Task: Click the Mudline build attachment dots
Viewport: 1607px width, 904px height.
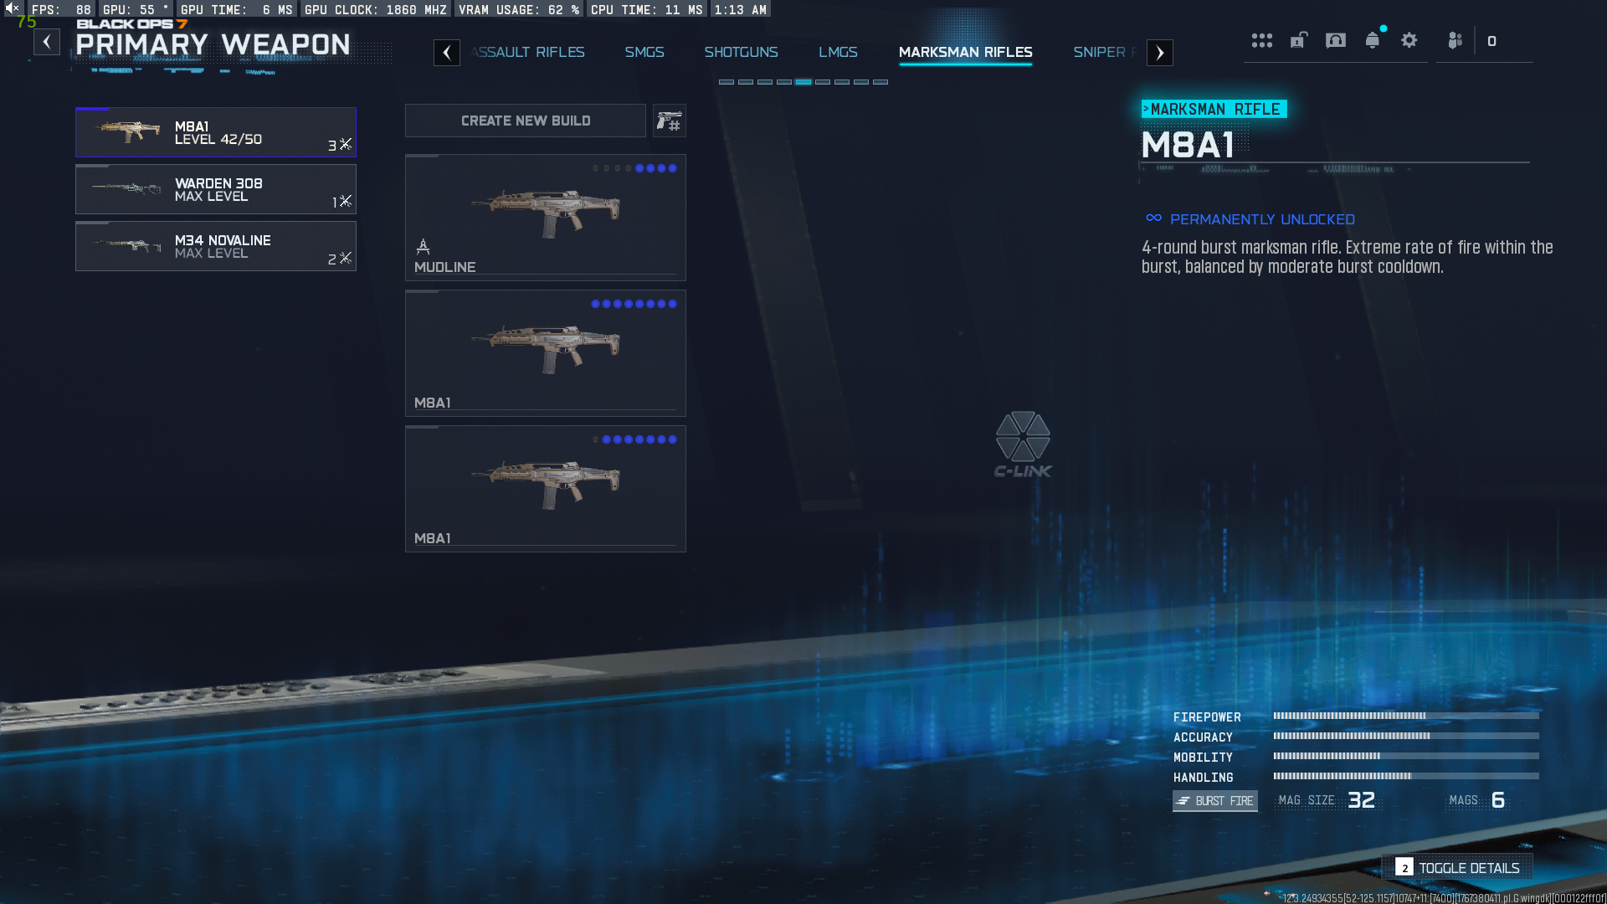Action: pos(634,168)
